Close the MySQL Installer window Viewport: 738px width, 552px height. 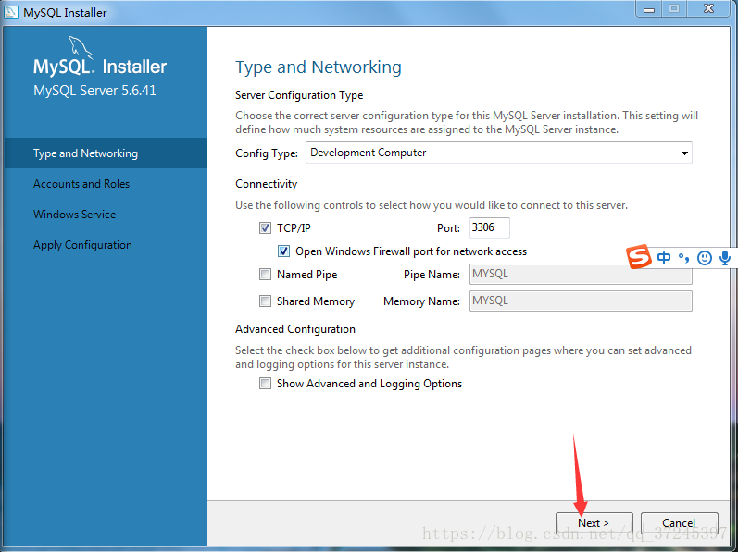click(x=708, y=9)
